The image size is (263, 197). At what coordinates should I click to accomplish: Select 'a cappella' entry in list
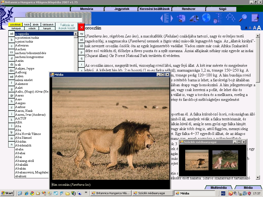(x=44, y=34)
